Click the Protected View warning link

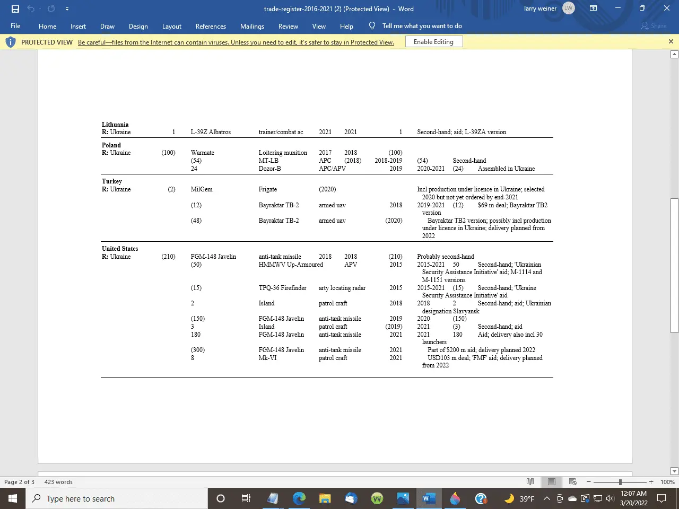tap(236, 42)
